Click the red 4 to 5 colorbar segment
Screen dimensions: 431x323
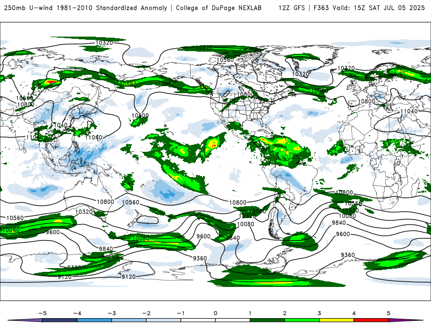pos(371,320)
